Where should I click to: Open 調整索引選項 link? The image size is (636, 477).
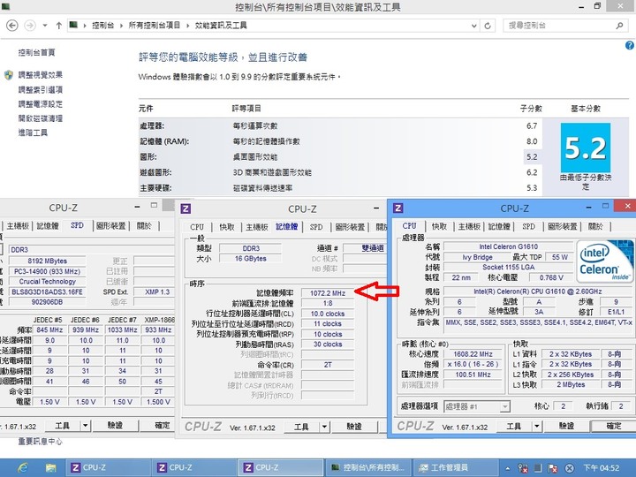coord(40,89)
